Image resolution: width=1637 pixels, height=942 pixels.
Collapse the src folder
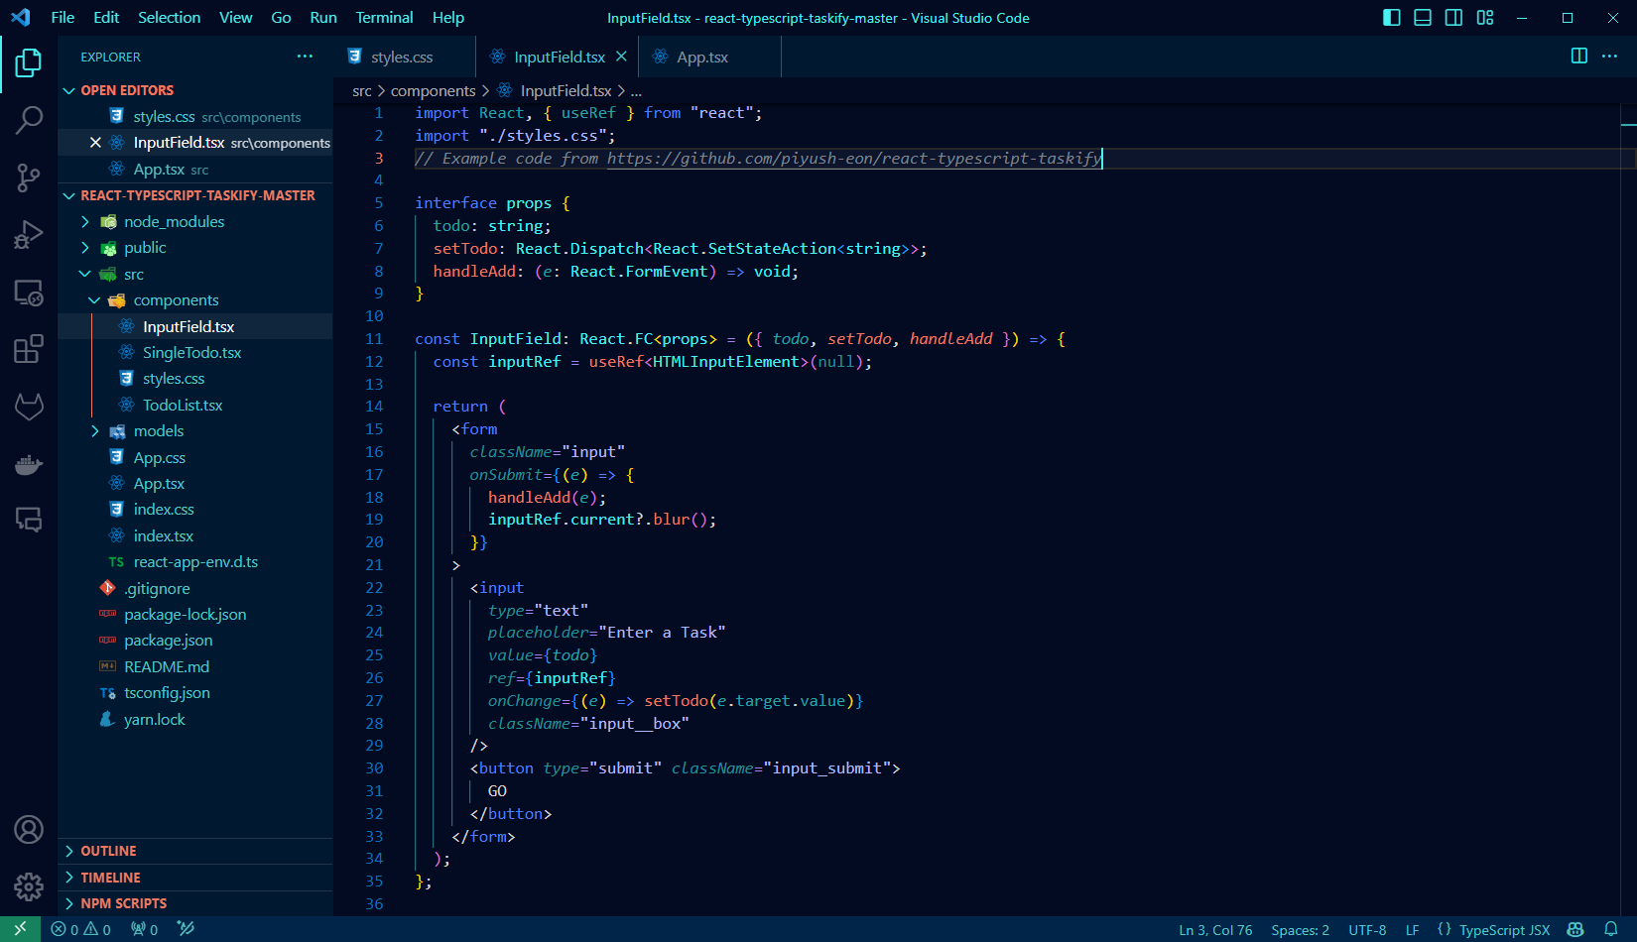tap(195, 275)
